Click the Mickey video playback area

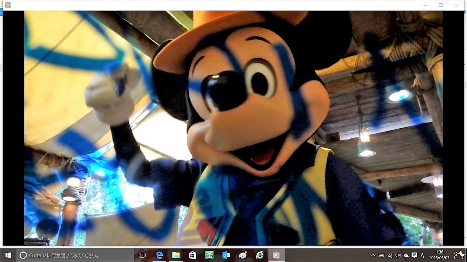(x=233, y=128)
